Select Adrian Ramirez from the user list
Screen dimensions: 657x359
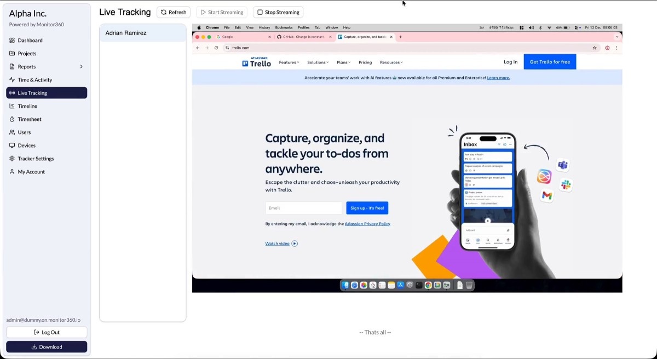125,32
